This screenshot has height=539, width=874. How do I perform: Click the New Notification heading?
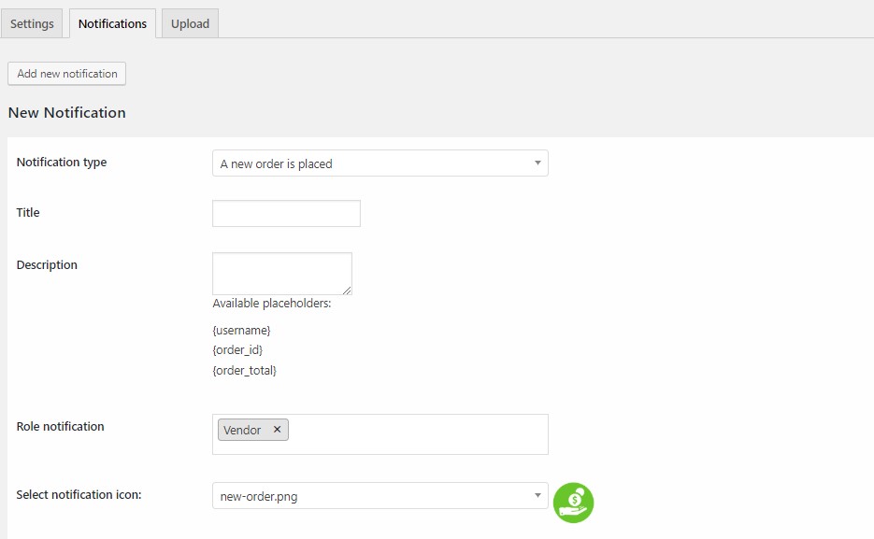pos(67,112)
